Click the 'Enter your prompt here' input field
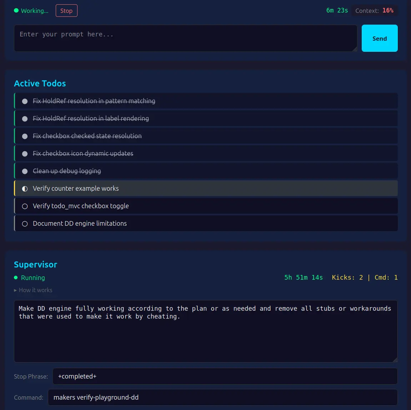The width and height of the screenshot is (411, 410). (x=185, y=38)
